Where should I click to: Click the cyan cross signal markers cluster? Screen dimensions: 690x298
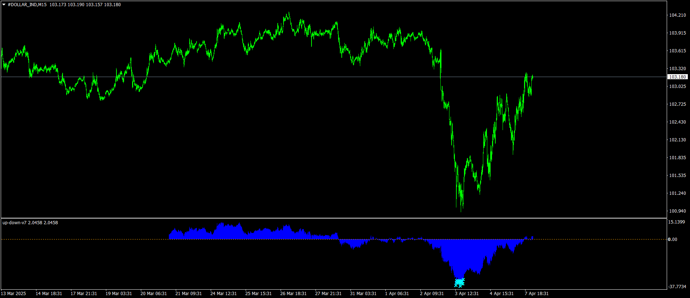click(x=460, y=282)
